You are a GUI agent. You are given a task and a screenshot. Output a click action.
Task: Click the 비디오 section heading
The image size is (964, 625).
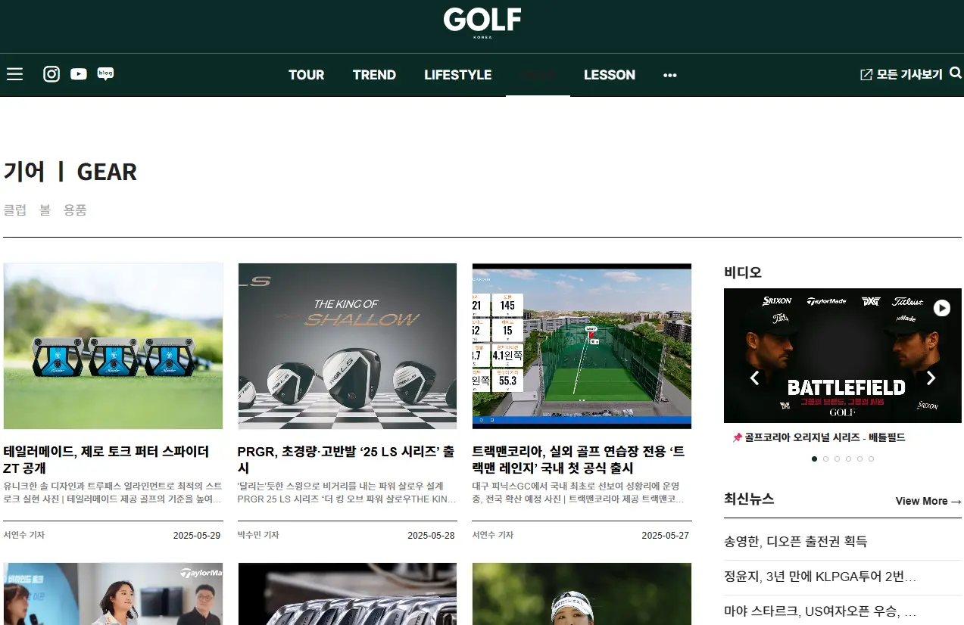click(743, 272)
